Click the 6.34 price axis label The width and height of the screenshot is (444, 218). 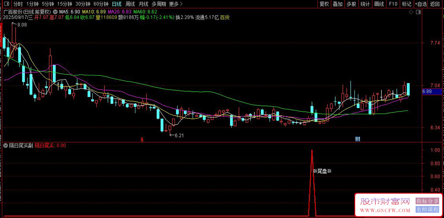point(434,128)
